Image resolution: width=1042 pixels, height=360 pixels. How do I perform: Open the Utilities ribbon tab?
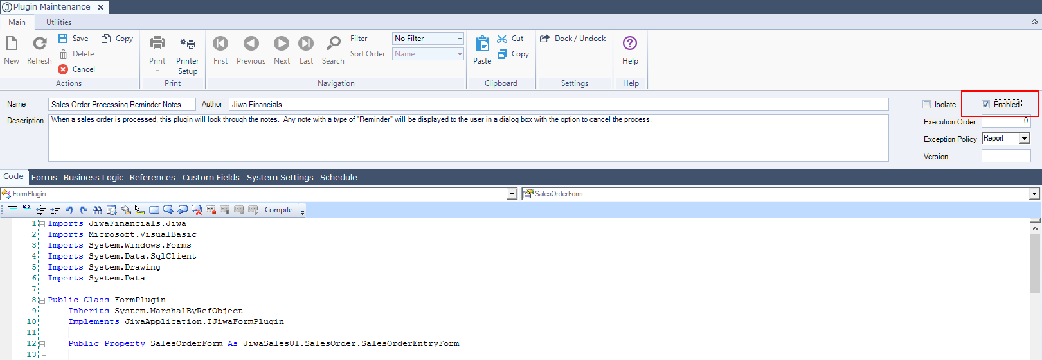tap(58, 22)
